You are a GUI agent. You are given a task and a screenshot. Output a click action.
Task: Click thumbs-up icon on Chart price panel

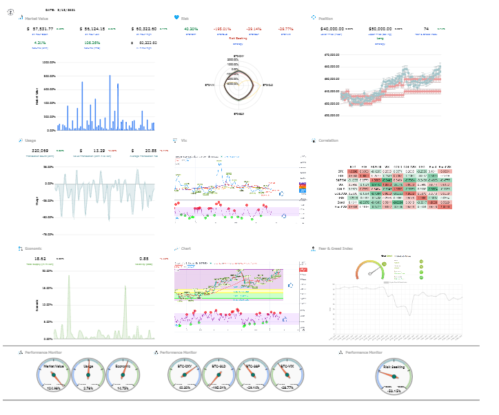(x=290, y=286)
